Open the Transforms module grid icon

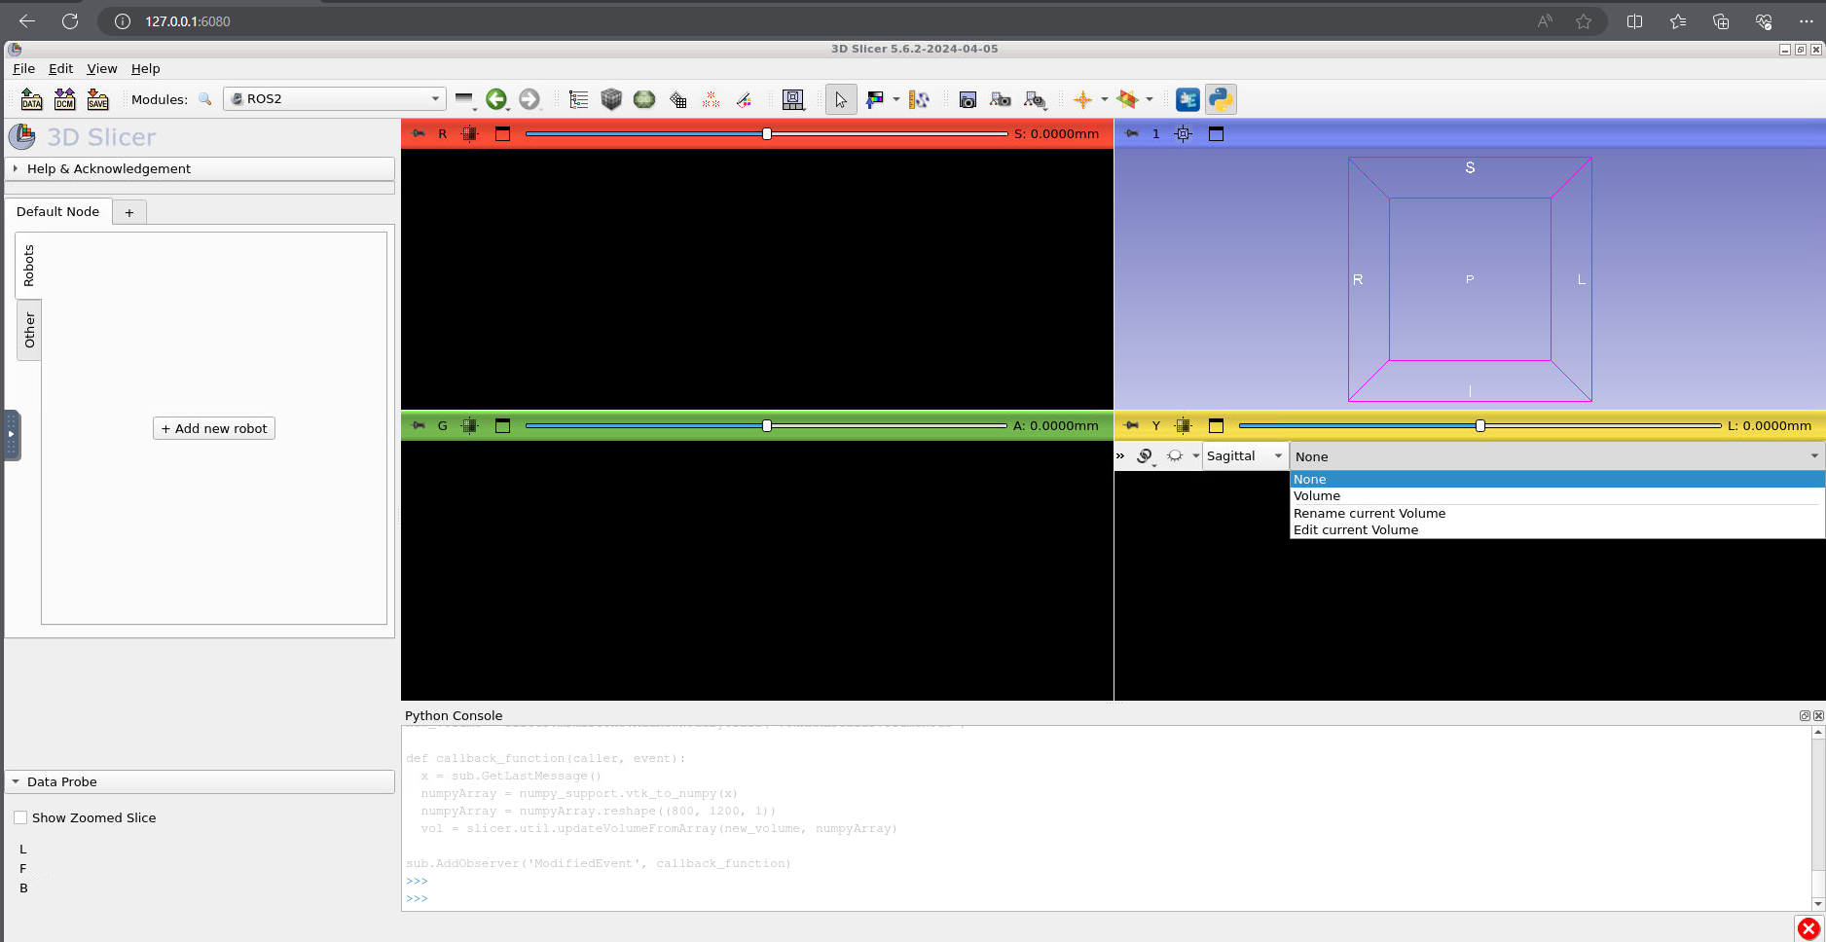point(678,99)
